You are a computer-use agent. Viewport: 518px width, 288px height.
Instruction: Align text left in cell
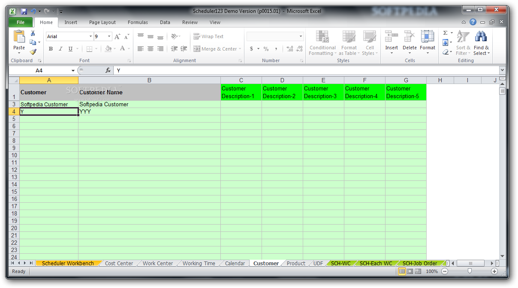coord(140,49)
